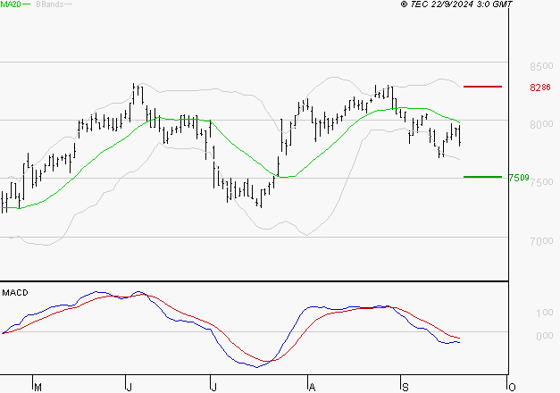560x393 pixels.
Task: Click the 7500 price axis label
Action: point(541,182)
